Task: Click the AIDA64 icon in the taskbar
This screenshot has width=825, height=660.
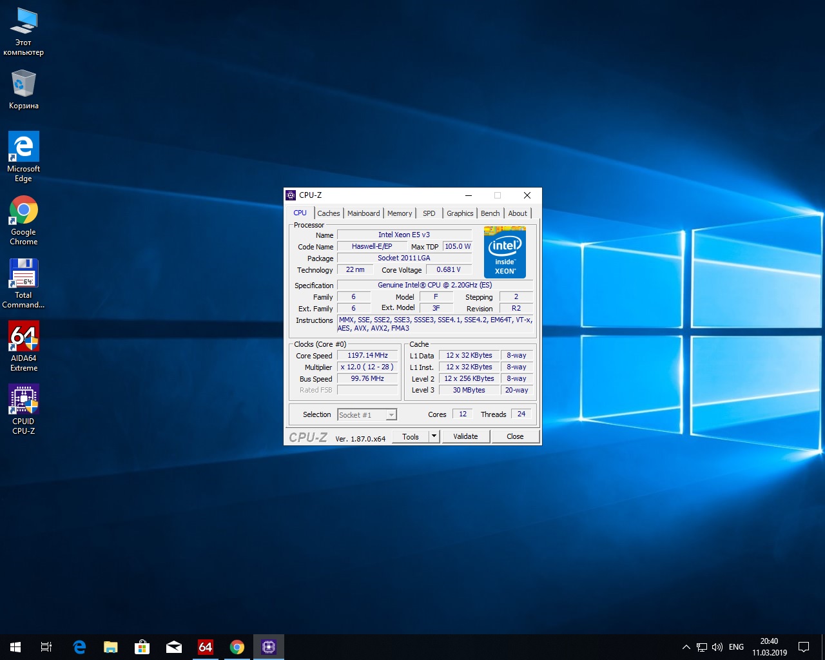Action: (206, 647)
